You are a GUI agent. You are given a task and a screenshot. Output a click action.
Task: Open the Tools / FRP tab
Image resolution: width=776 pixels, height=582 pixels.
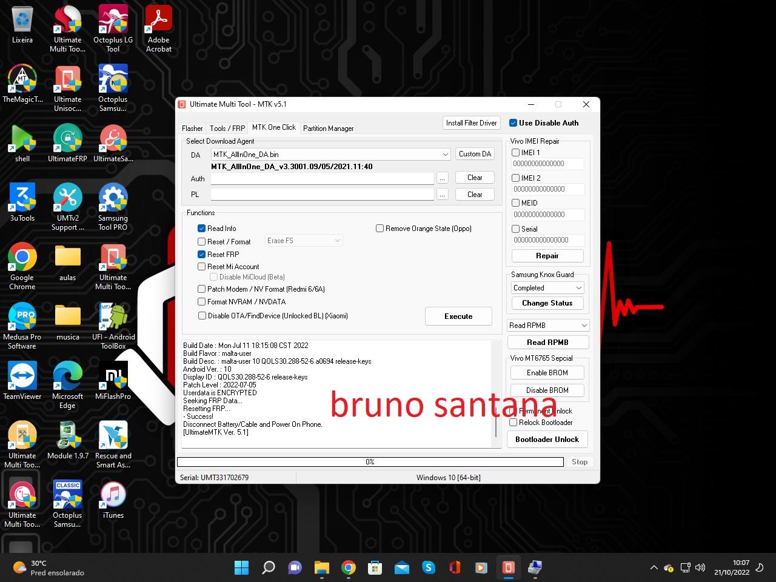227,129
